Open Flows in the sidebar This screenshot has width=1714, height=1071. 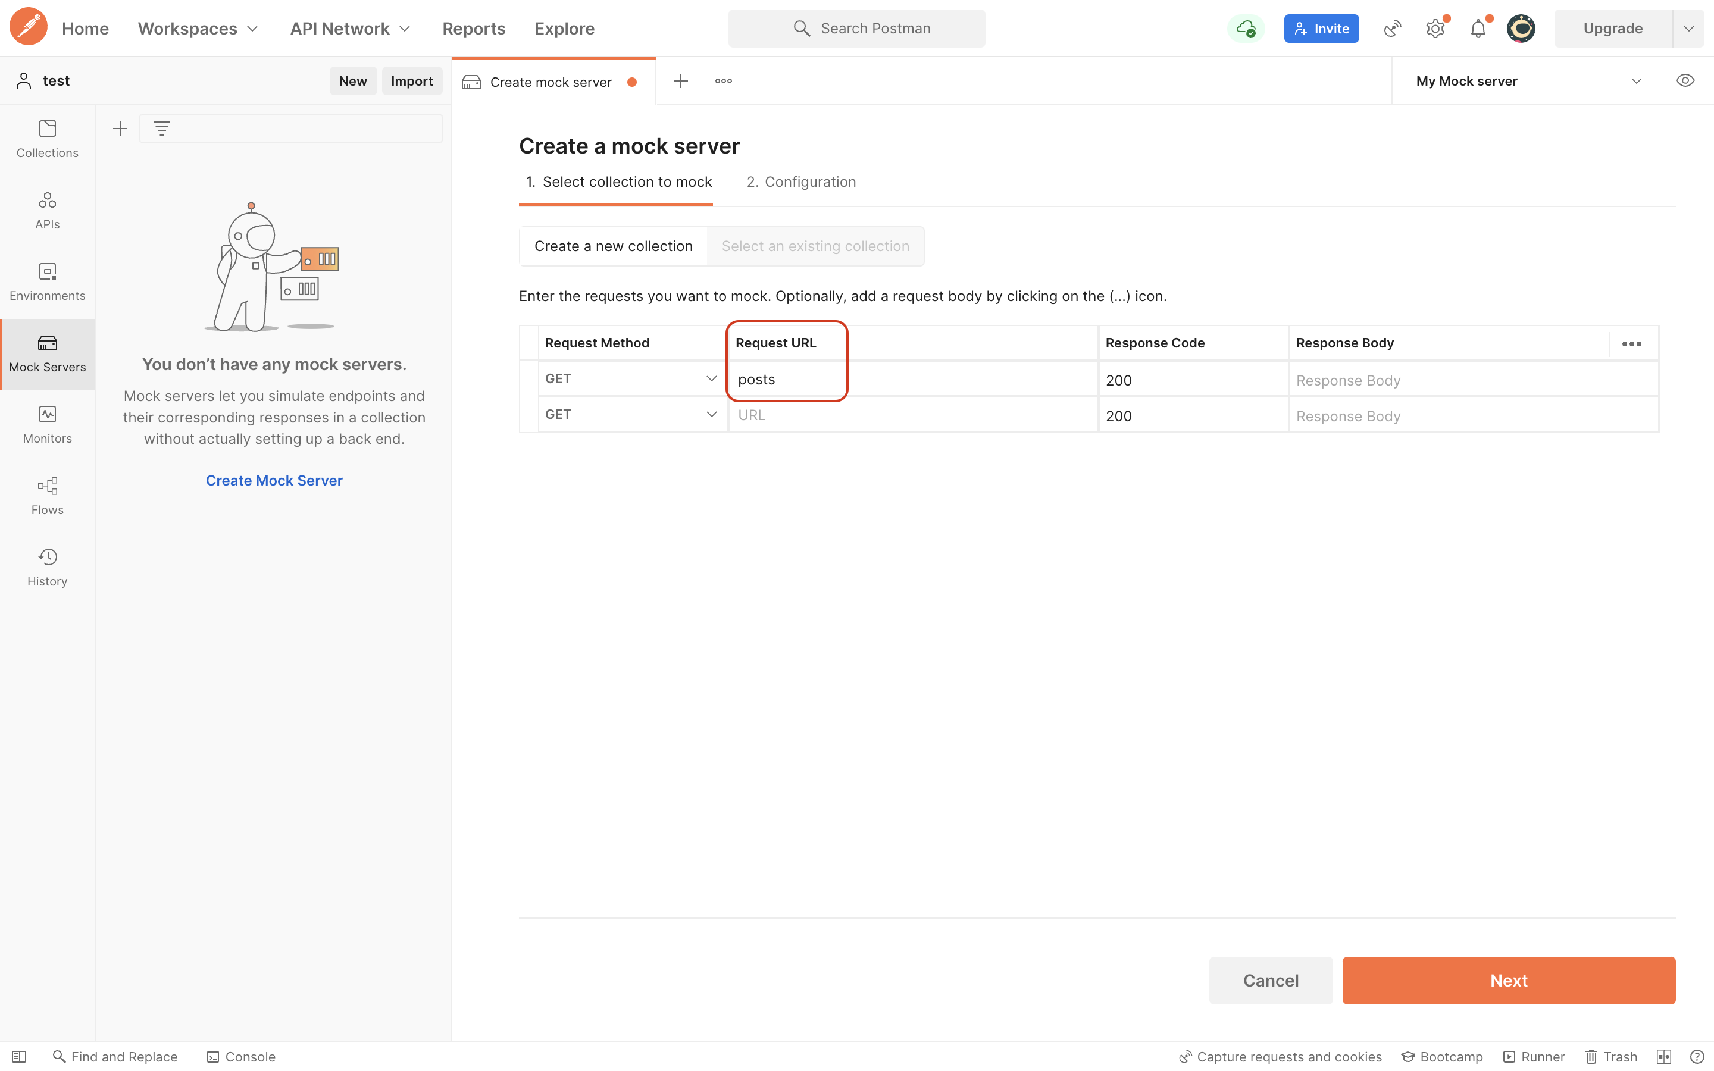(48, 496)
